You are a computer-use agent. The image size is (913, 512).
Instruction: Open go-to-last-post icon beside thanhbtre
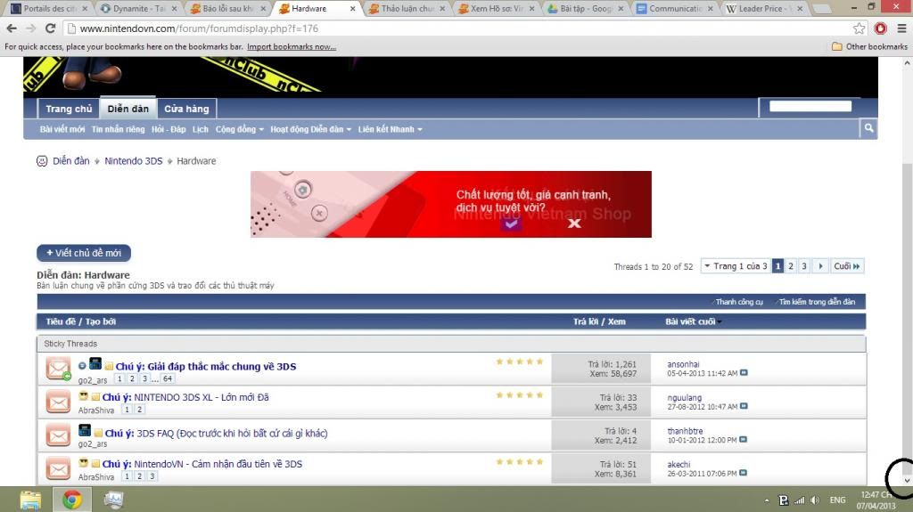pos(743,439)
